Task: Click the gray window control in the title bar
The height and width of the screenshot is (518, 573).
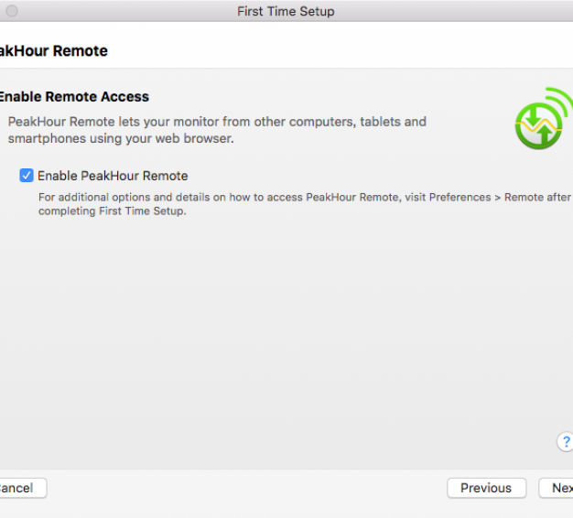Action: point(12,11)
